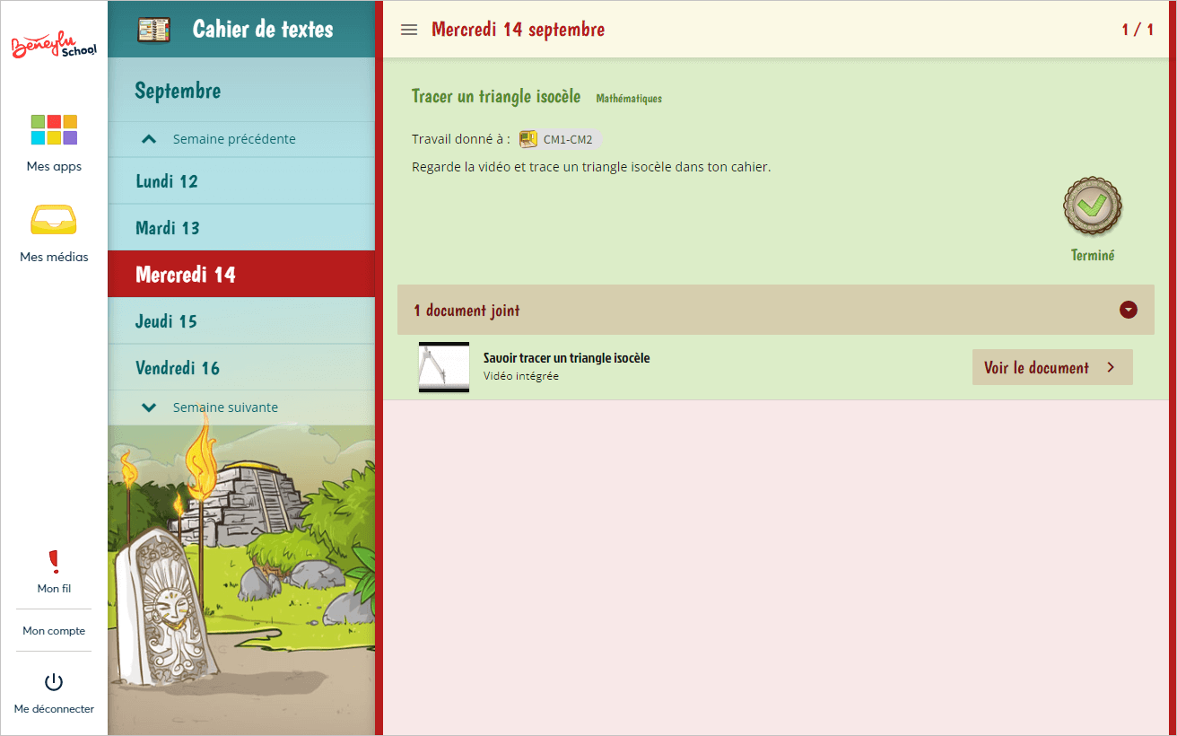Collapse the 1 document joint section
The width and height of the screenshot is (1177, 736).
(1128, 309)
